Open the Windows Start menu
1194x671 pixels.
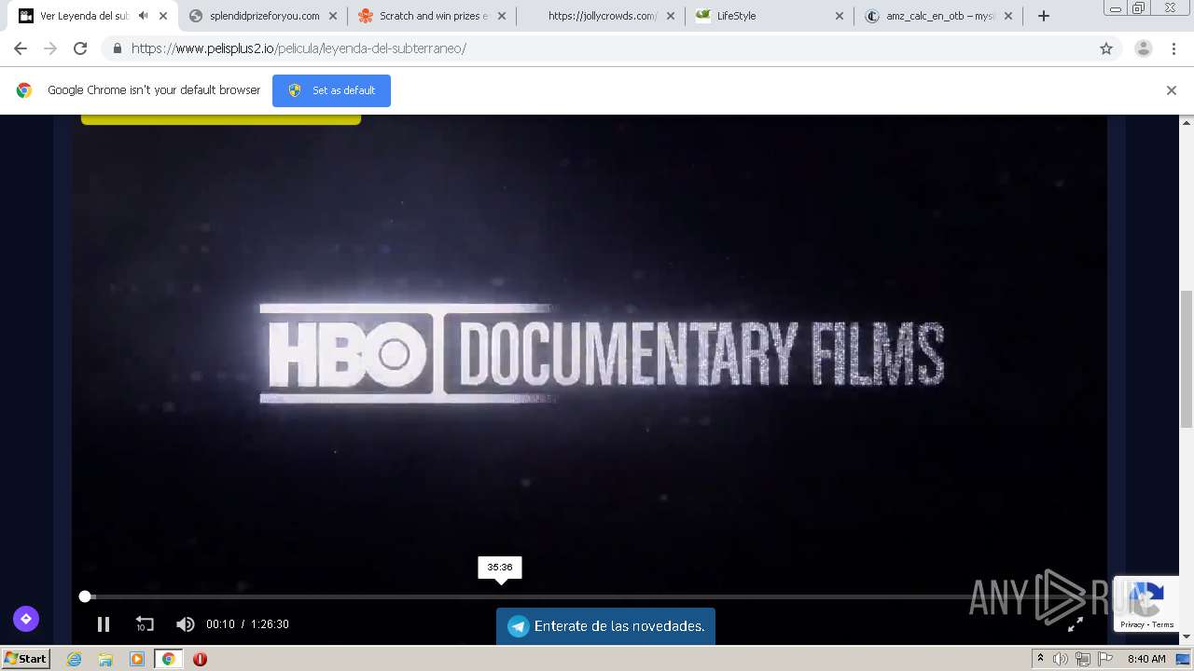click(x=25, y=659)
